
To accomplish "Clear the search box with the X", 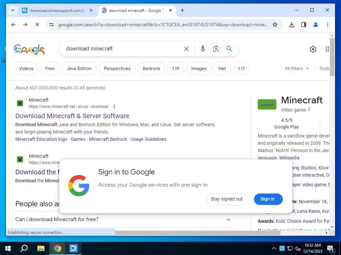I will pos(186,49).
